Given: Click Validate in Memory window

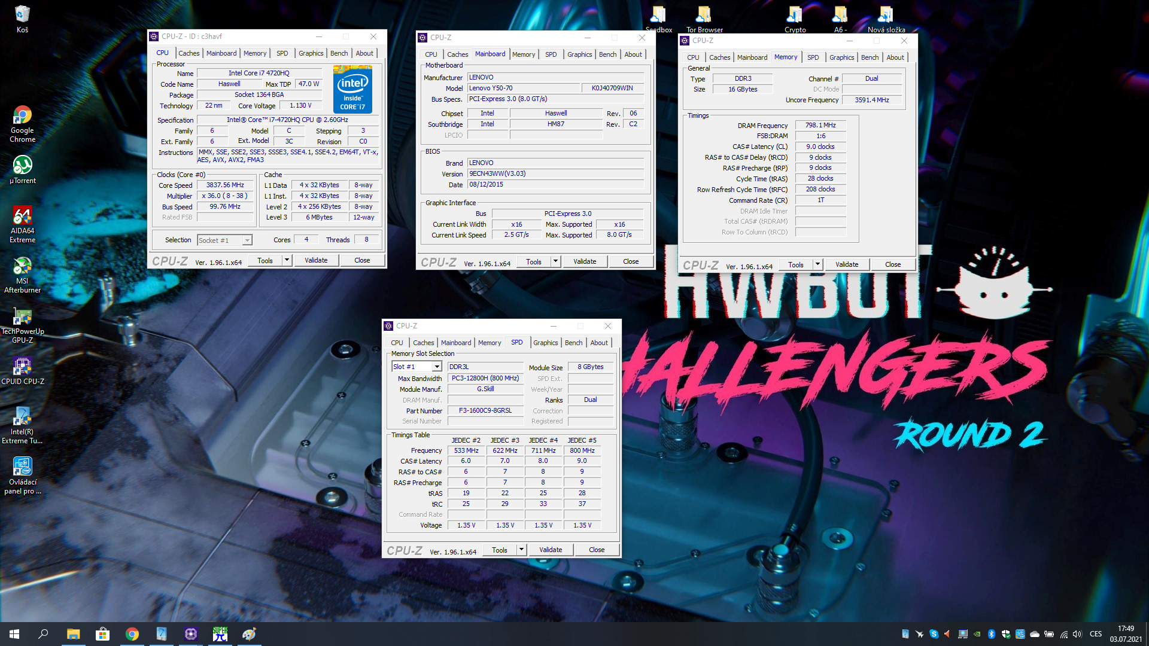Looking at the screenshot, I should (x=847, y=264).
